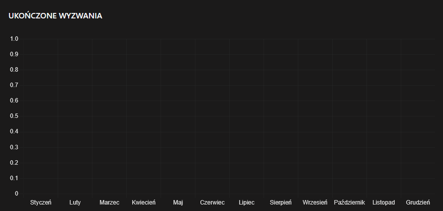The height and width of the screenshot is (211, 443).
Task: Click the 0.3 y-axis value
Action: pos(14,147)
